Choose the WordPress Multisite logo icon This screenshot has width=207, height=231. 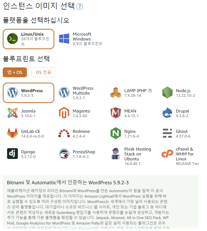[64, 92]
